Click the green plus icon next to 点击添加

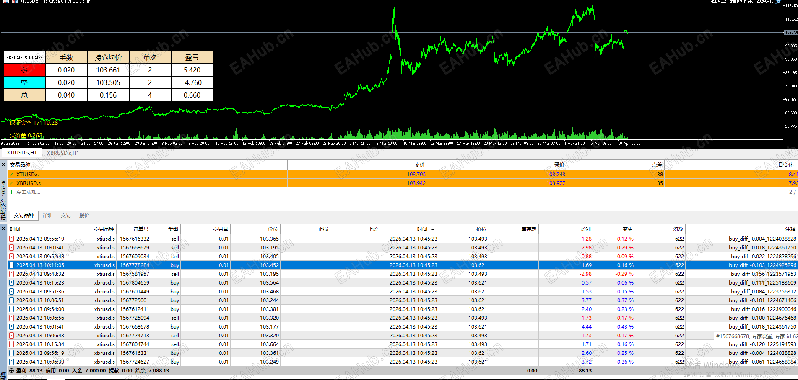pyautogui.click(x=12, y=192)
